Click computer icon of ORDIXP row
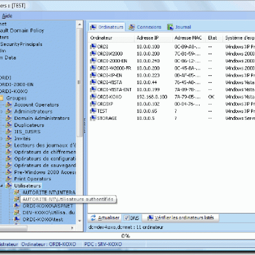This screenshot has width=255, height=255. [93, 104]
